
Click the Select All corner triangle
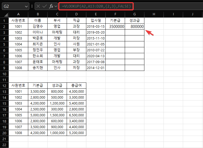click(x=6, y=15)
